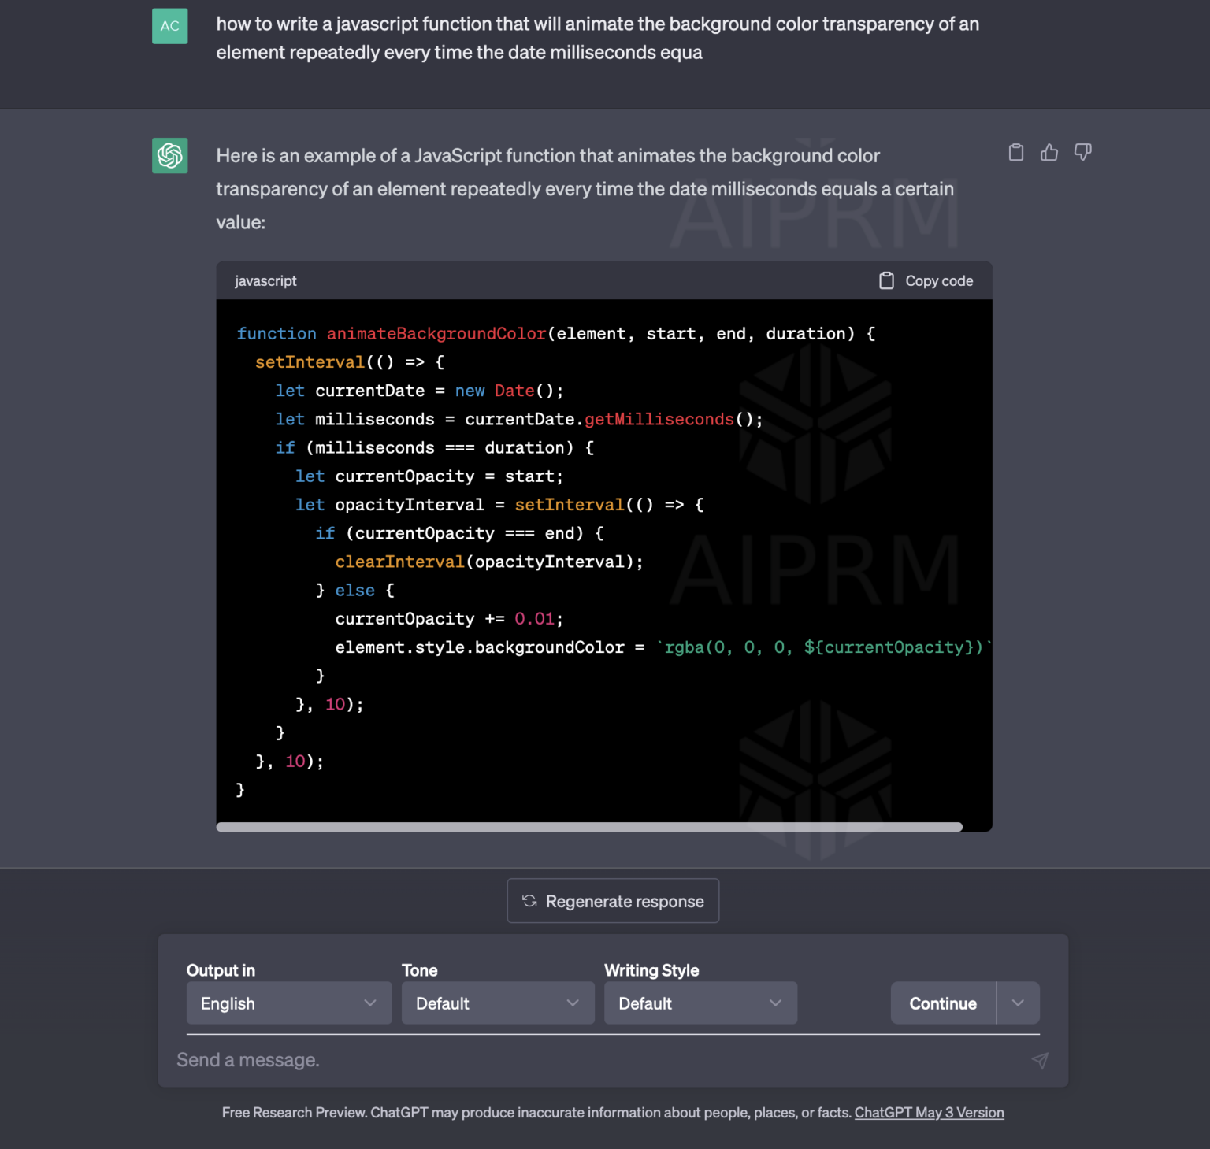Click the animateBackgroundColor function name
This screenshot has height=1149, width=1210.
point(436,334)
